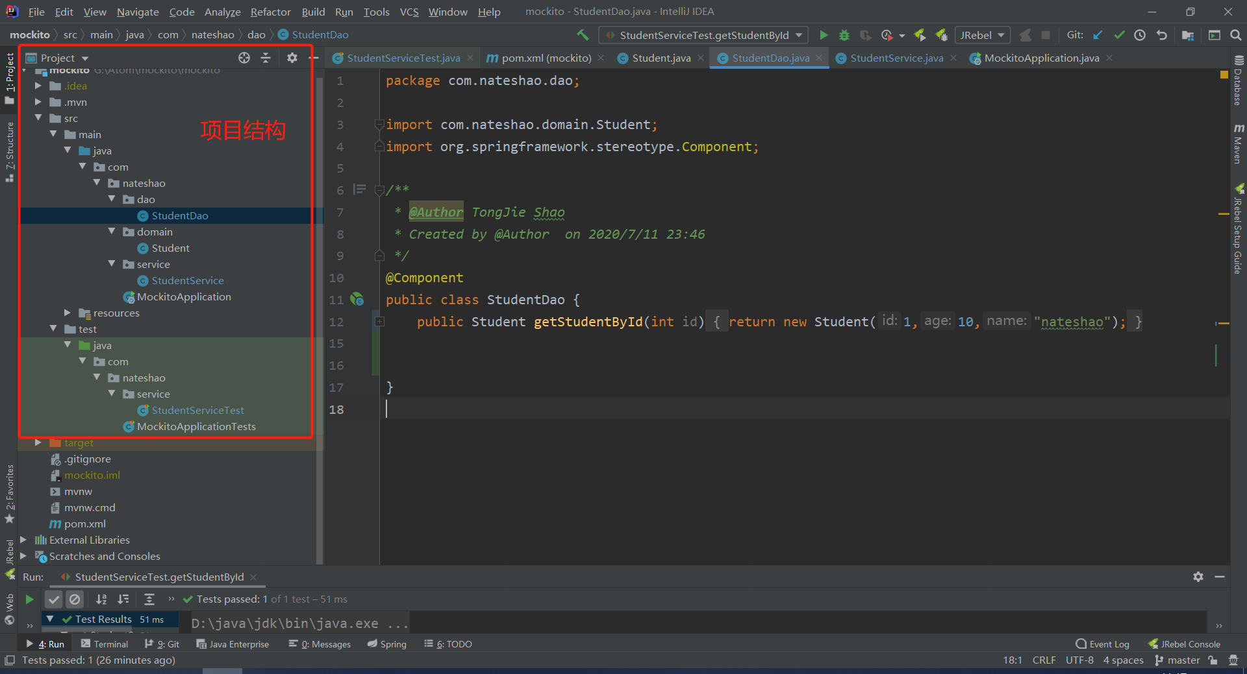
Task: Click Run Anything icon in toolbar
Action: (1214, 35)
